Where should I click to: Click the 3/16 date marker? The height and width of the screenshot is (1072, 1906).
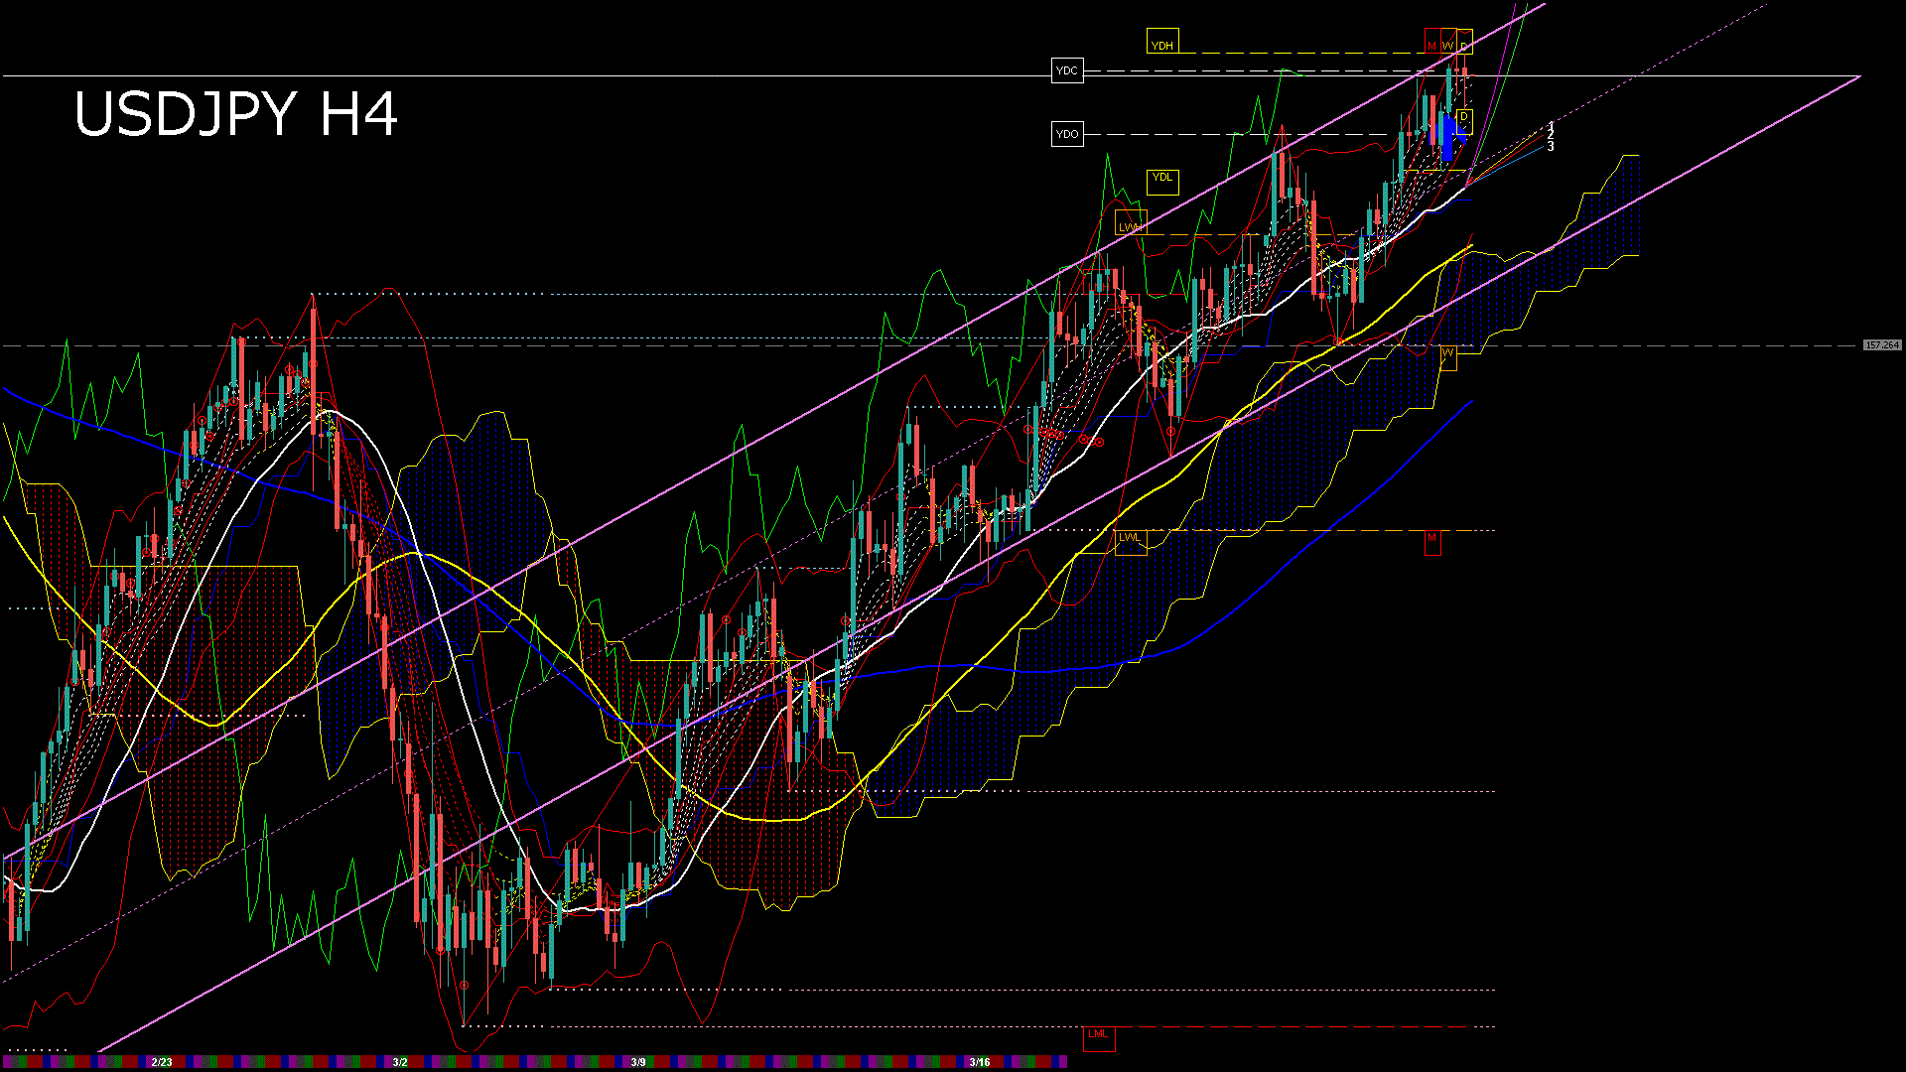(x=979, y=1062)
